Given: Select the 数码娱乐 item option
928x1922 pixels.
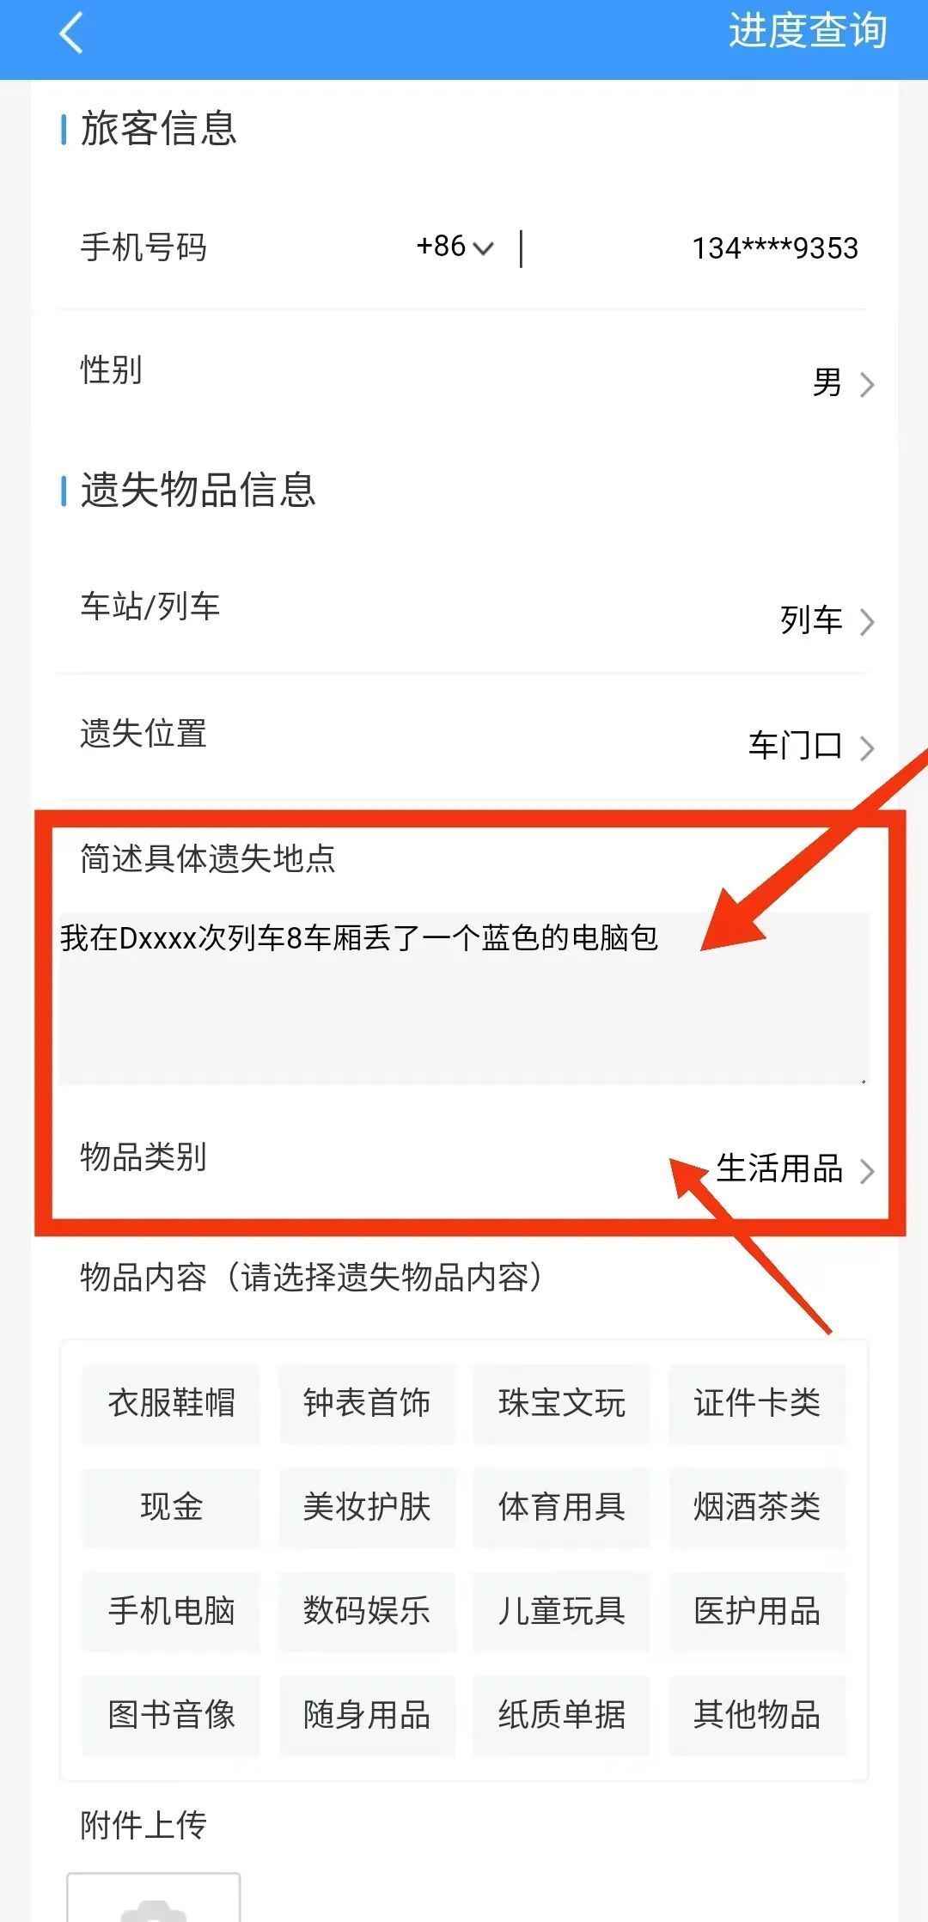Looking at the screenshot, I should [x=367, y=1611].
